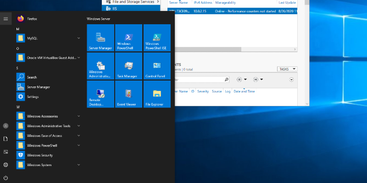Image resolution: width=367 pixels, height=183 pixels.
Task: Open Windows PowerShell folder in list
Action: click(x=49, y=145)
